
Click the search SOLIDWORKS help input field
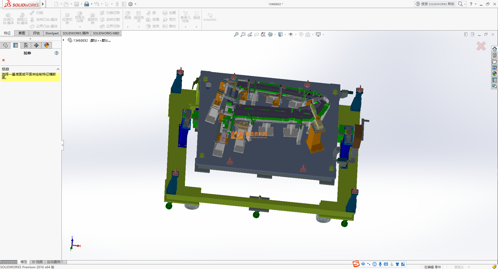click(x=437, y=4)
